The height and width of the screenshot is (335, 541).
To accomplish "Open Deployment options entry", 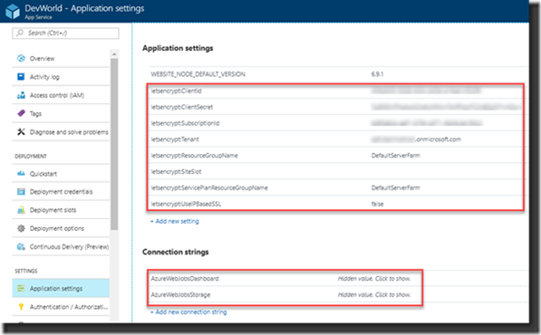I will click(61, 228).
